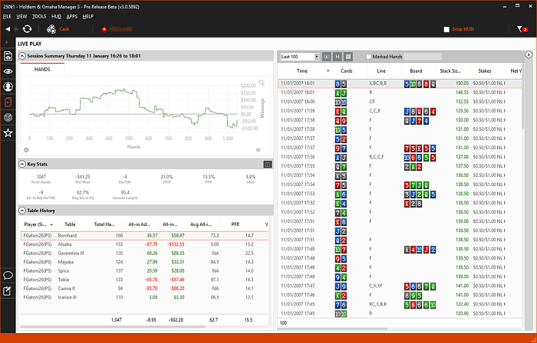Collapse the Session Summary section
Viewport: 537px width, 343px height.
click(x=22, y=56)
